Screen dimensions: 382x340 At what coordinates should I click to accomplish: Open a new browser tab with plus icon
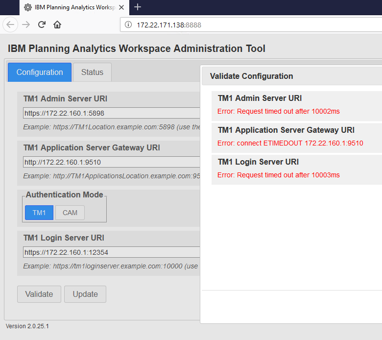pyautogui.click(x=138, y=7)
